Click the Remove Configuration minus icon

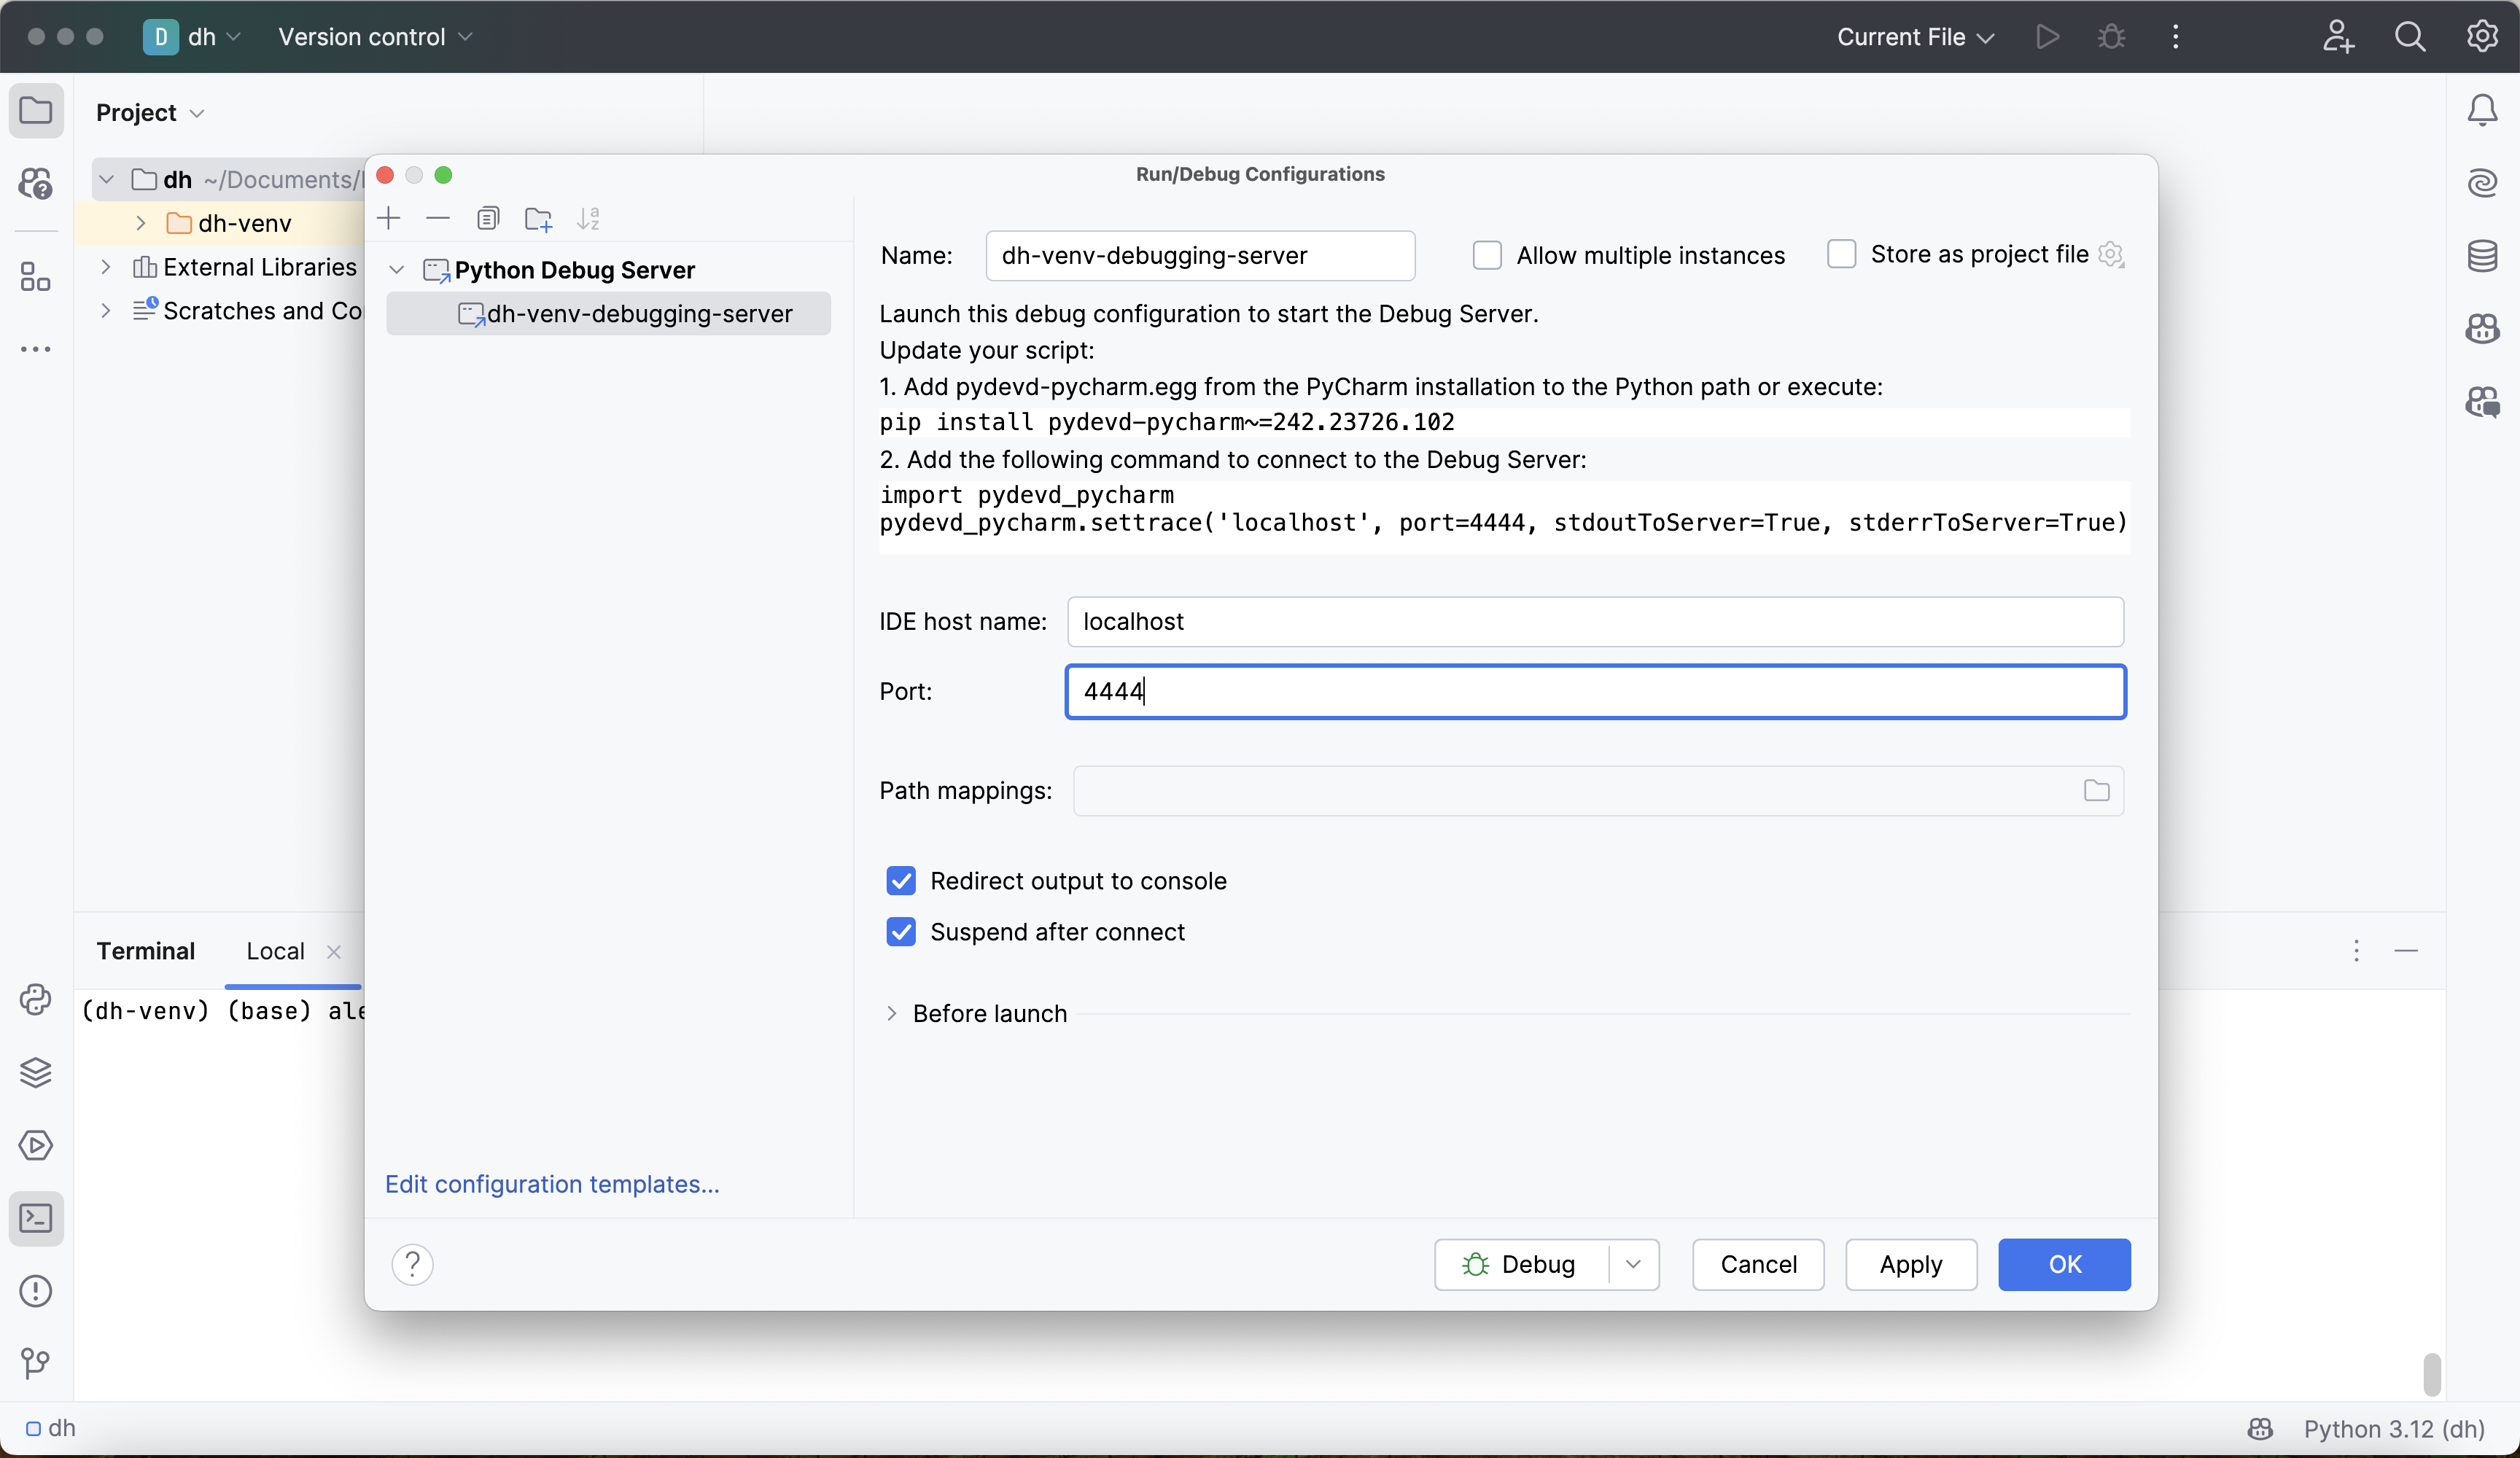[438, 218]
